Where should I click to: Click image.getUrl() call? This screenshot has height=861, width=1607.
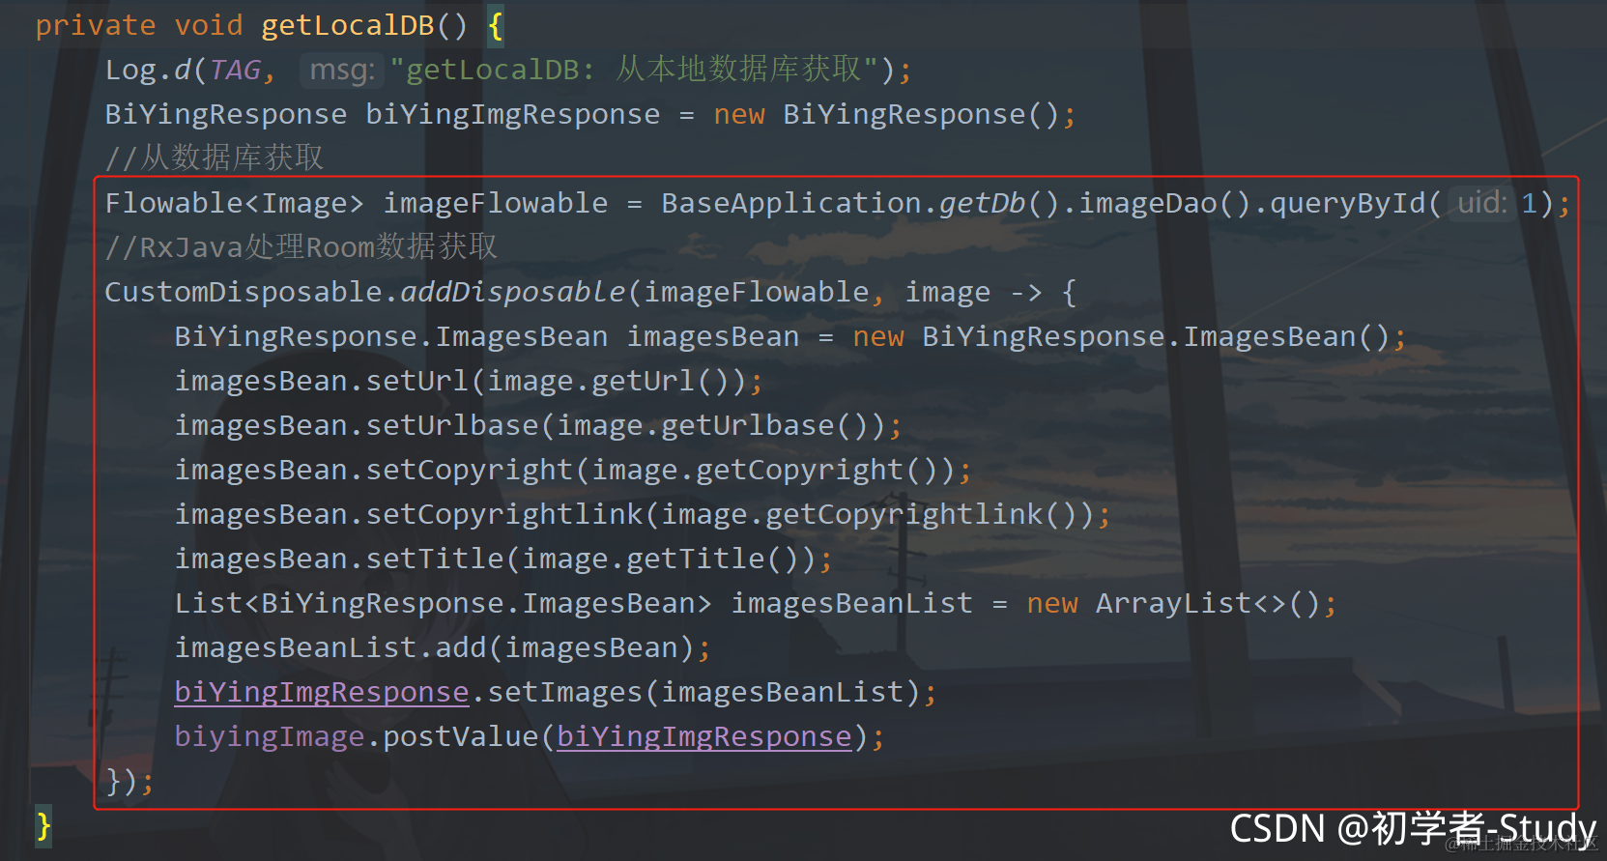(609, 381)
